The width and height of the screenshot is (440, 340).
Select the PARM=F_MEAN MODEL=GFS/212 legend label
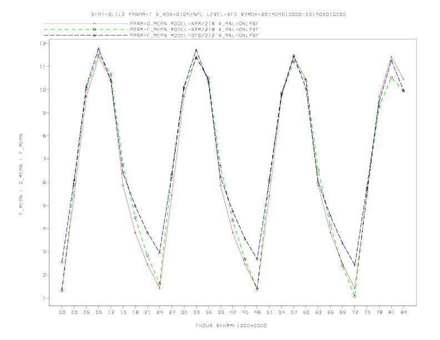tap(194, 36)
